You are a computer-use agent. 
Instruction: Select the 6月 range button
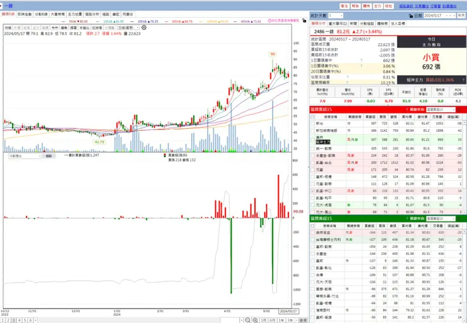click(272, 320)
